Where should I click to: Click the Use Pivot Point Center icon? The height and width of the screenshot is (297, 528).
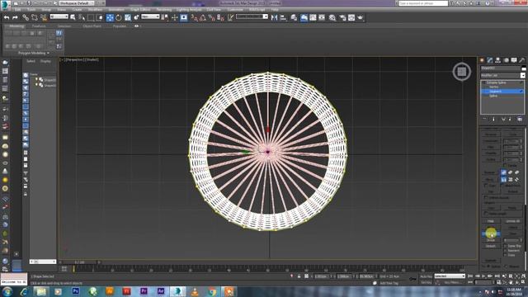click(165, 17)
